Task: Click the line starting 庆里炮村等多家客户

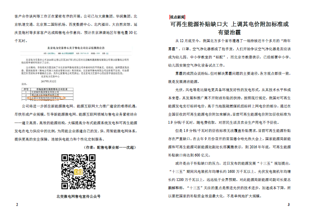Action: click(x=76, y=33)
